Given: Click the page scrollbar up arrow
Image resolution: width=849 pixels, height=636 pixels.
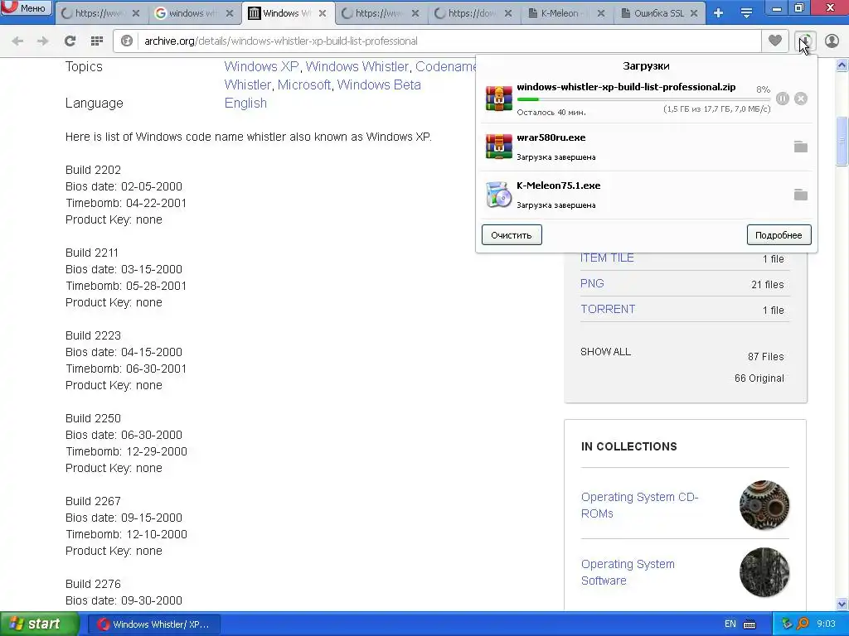Looking at the screenshot, I should 842,65.
